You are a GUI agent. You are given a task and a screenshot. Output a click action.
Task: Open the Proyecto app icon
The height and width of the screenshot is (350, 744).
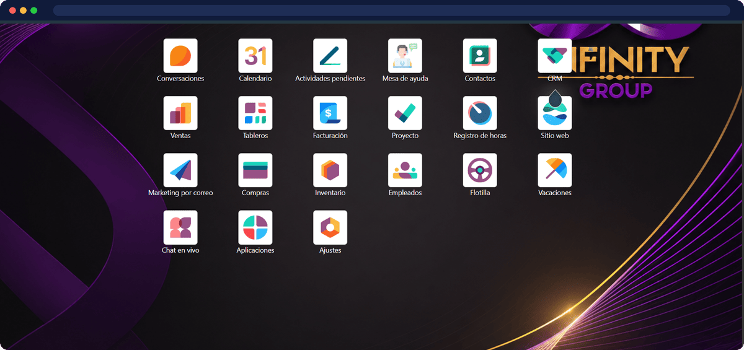pyautogui.click(x=405, y=113)
